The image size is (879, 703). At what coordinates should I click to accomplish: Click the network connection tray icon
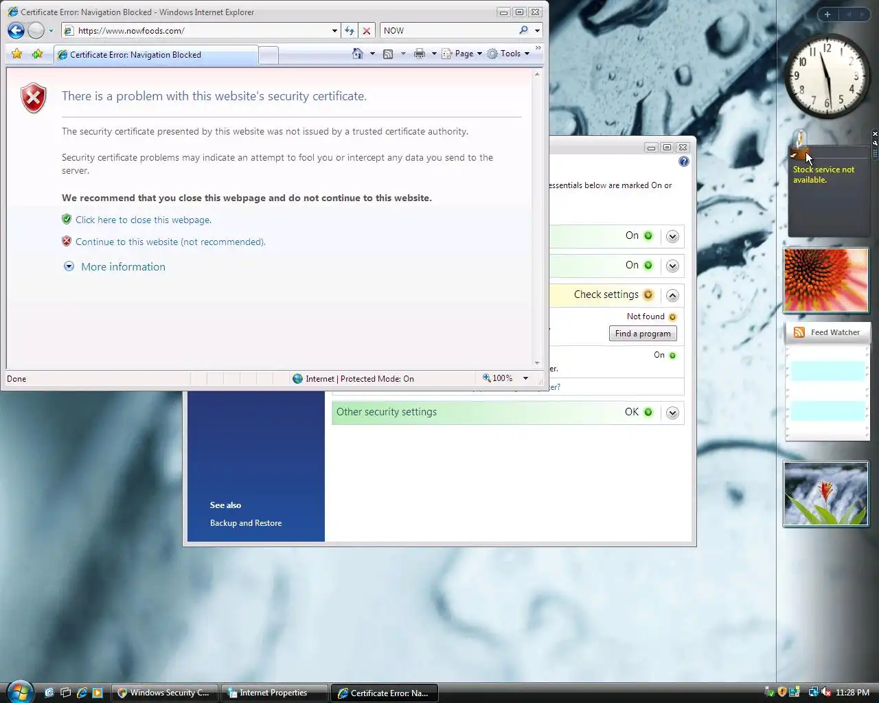(814, 692)
